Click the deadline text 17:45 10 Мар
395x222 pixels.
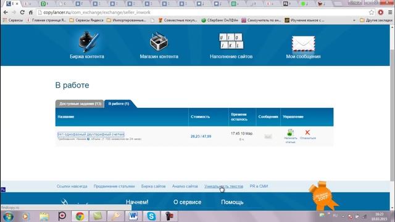(x=241, y=133)
